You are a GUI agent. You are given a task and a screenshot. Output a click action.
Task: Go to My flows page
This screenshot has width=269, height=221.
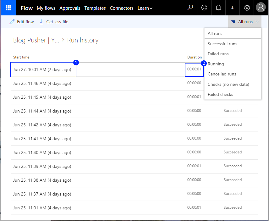[x=46, y=8]
